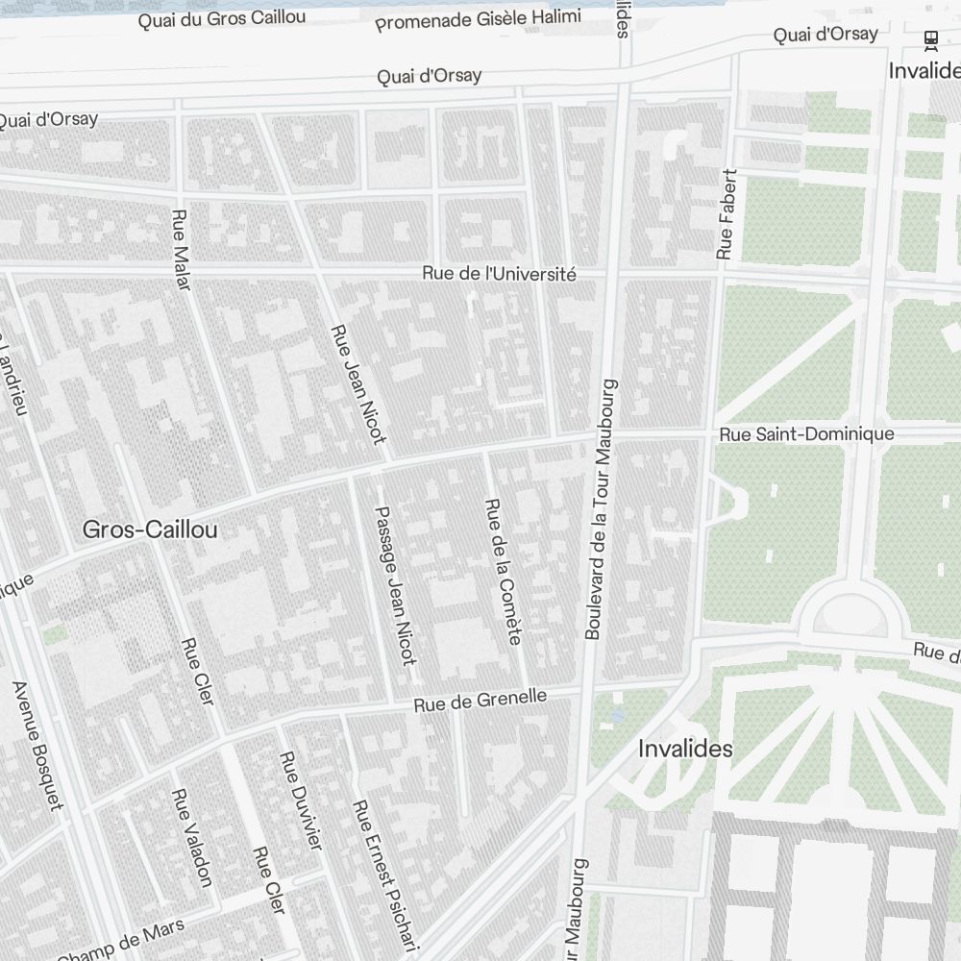
Task: Select the Rue Fabert street label
Action: coord(727,214)
